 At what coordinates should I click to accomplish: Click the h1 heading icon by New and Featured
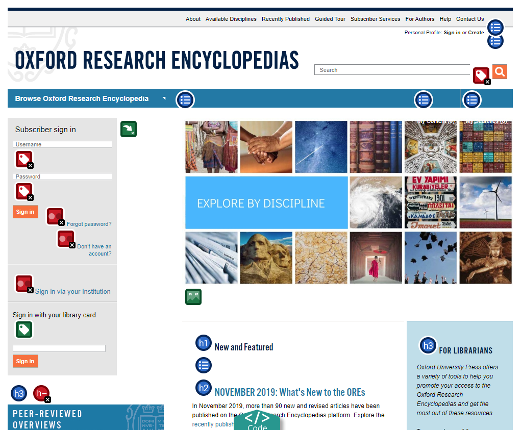click(x=204, y=343)
